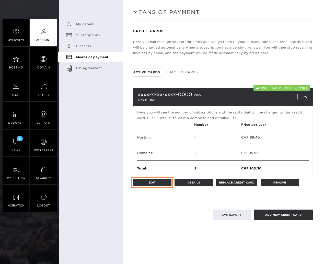Click the blue news notification badge 6
The height and width of the screenshot is (264, 323).
20,139
